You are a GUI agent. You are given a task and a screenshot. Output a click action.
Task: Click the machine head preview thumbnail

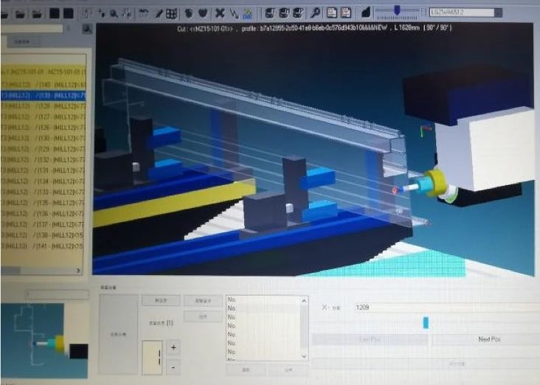pyautogui.click(x=46, y=337)
